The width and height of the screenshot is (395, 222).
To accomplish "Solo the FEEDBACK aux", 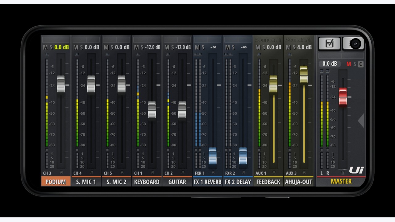I will pos(264,47).
